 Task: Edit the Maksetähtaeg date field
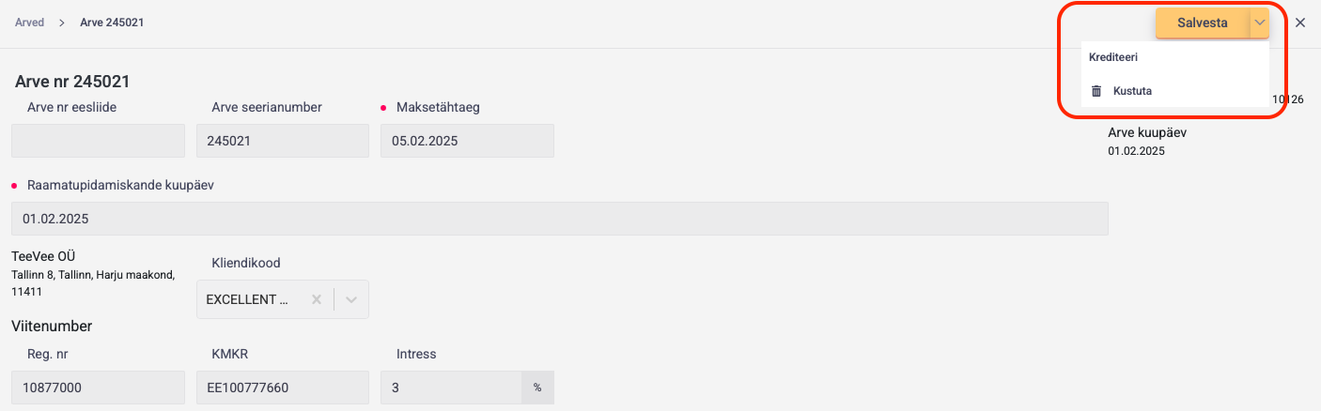467,141
